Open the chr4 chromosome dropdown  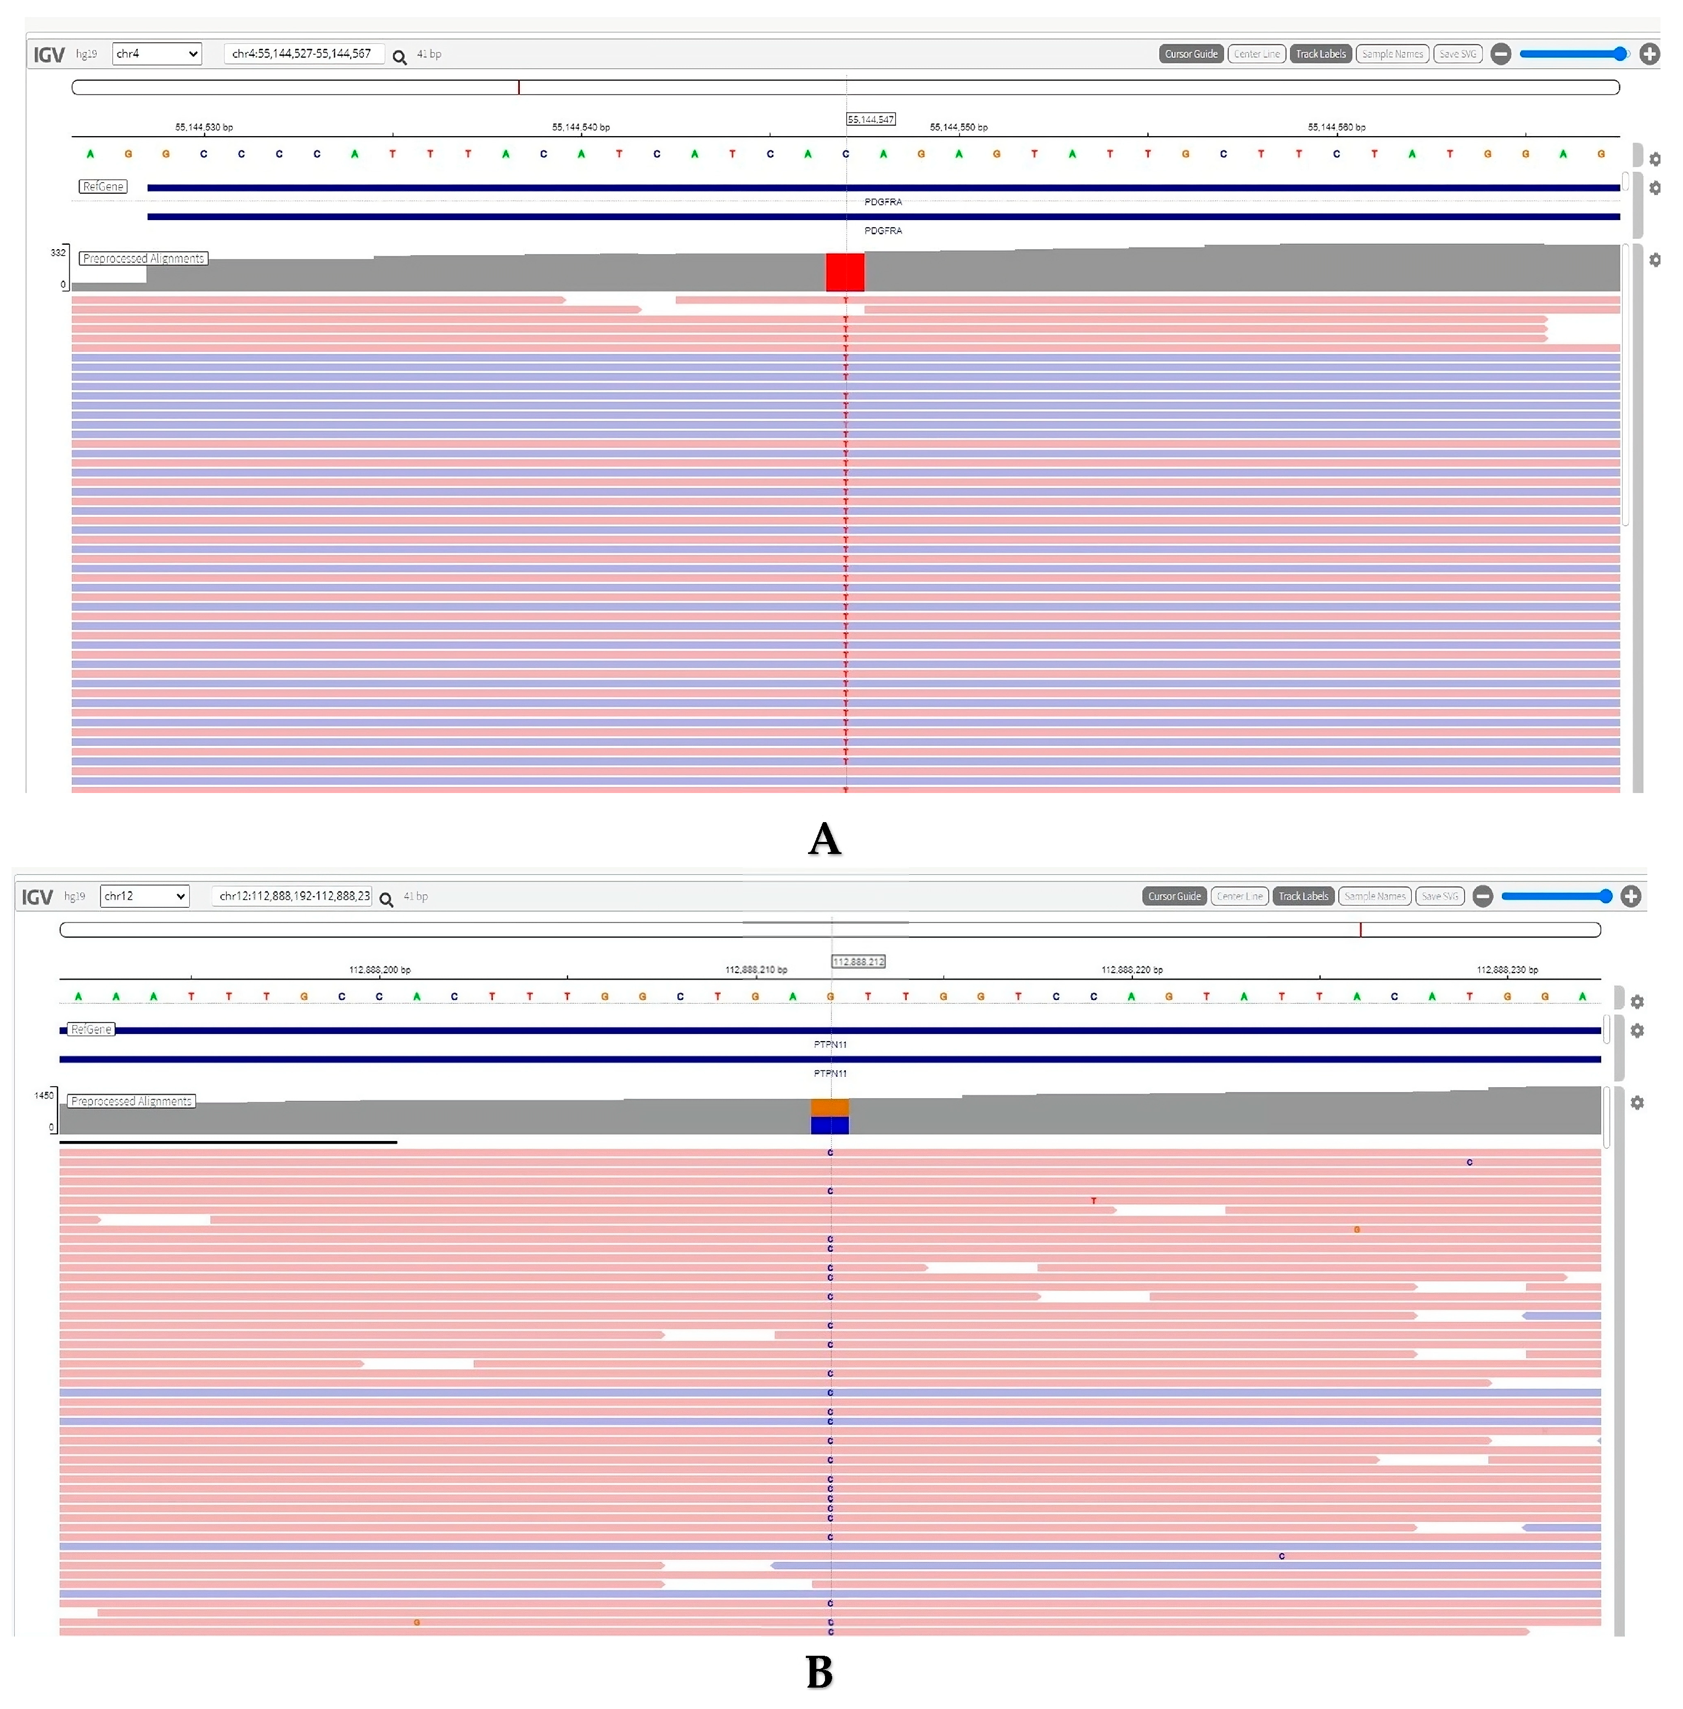tap(156, 54)
